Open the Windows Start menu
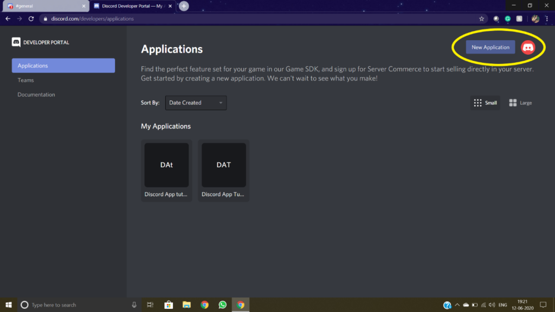Image resolution: width=555 pixels, height=312 pixels. coord(9,304)
